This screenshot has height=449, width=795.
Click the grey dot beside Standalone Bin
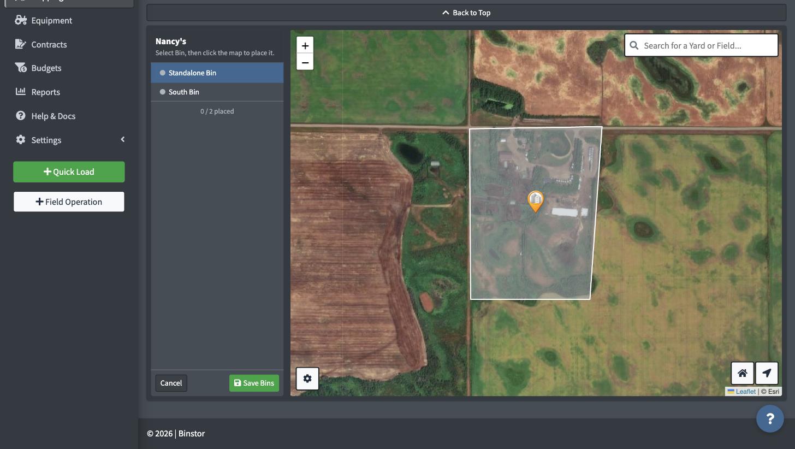[162, 73]
